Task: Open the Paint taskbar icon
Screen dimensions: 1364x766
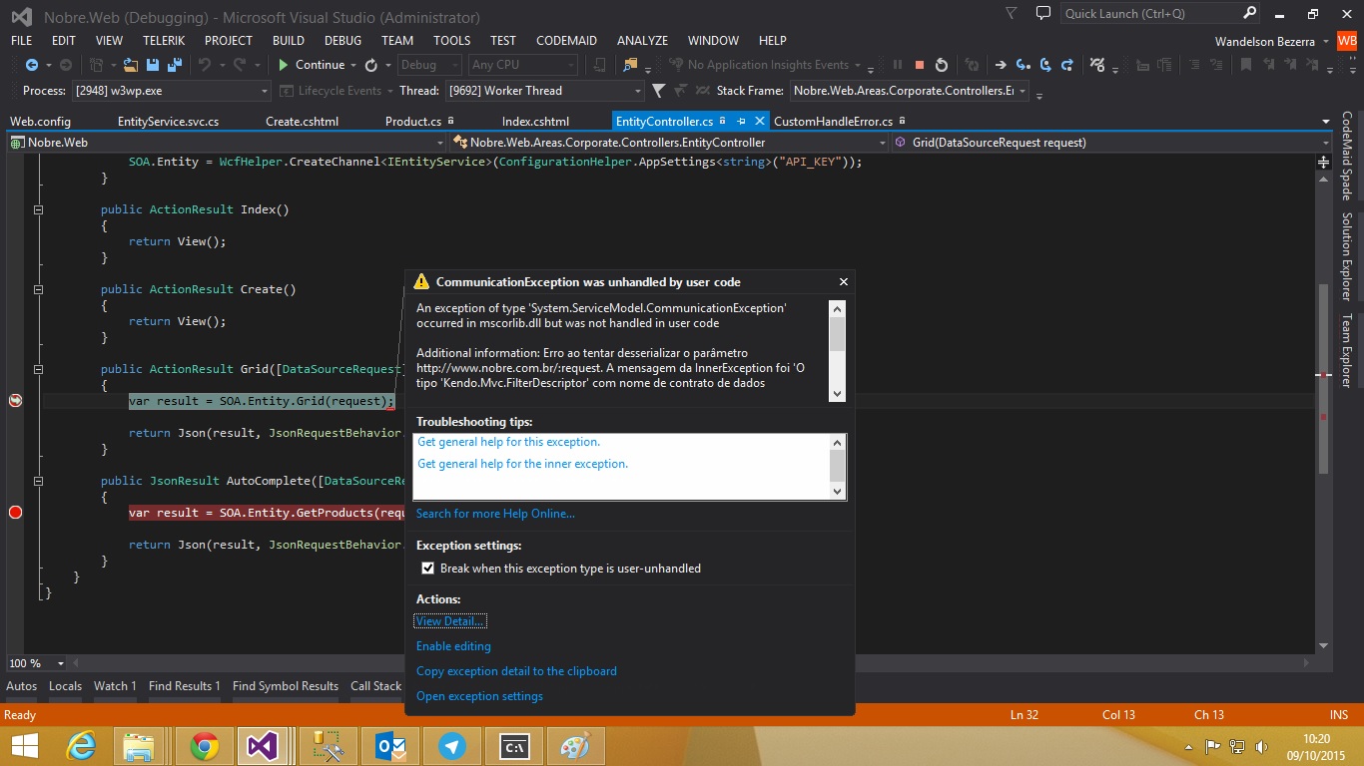Action: click(576, 746)
